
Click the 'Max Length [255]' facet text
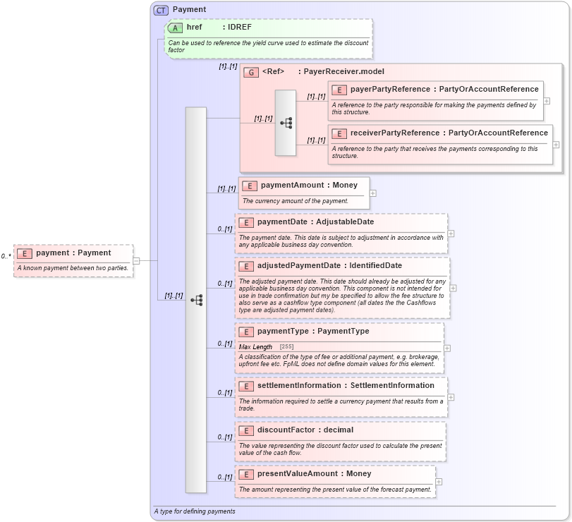[x=267, y=347]
